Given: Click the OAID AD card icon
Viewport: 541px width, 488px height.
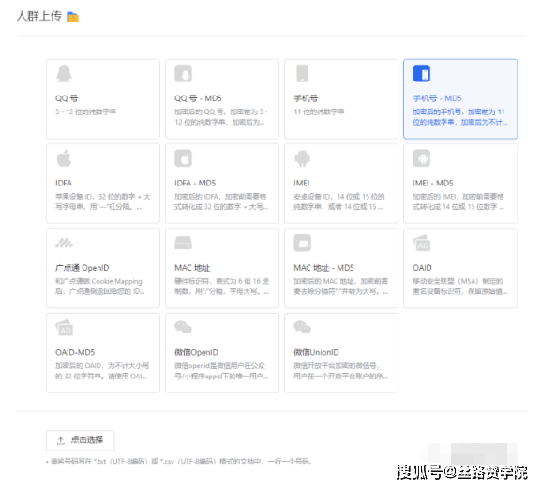Looking at the screenshot, I should pos(422,243).
